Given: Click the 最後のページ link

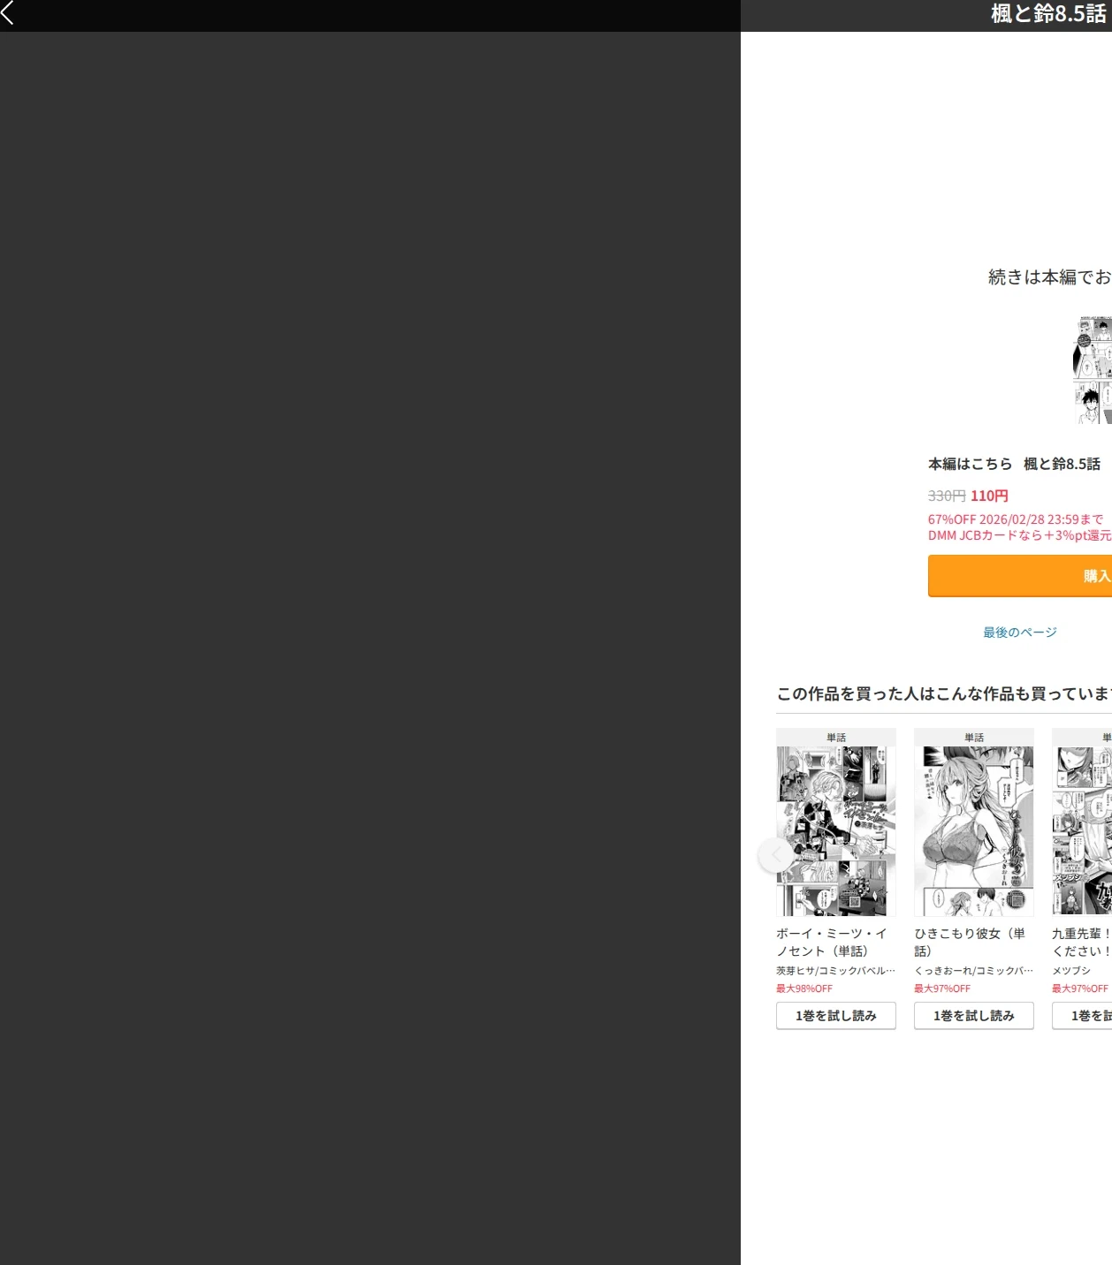Looking at the screenshot, I should (1020, 632).
